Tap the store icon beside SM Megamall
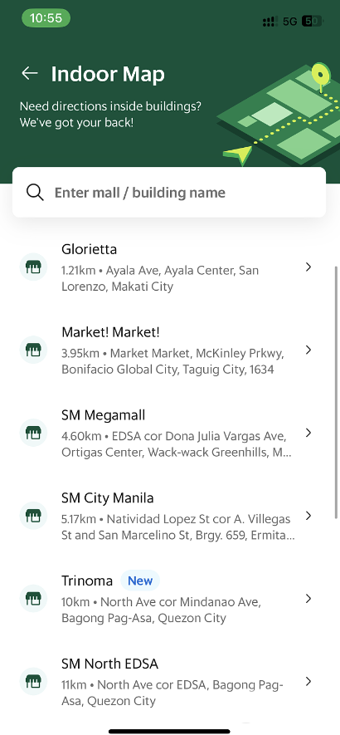 [x=33, y=433]
